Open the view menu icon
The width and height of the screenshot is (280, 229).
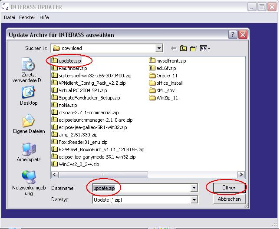pos(205,48)
